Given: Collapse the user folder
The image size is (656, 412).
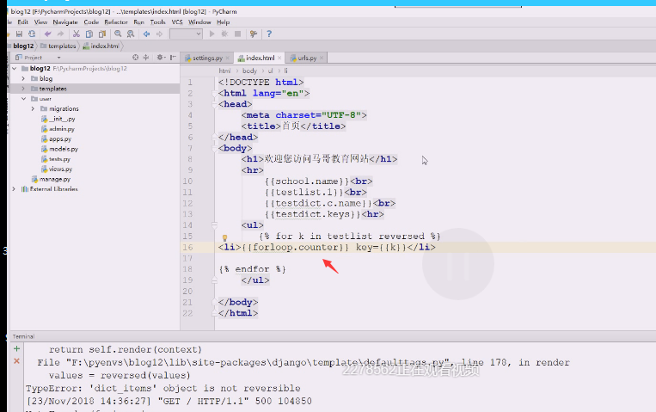Looking at the screenshot, I should 23,99.
